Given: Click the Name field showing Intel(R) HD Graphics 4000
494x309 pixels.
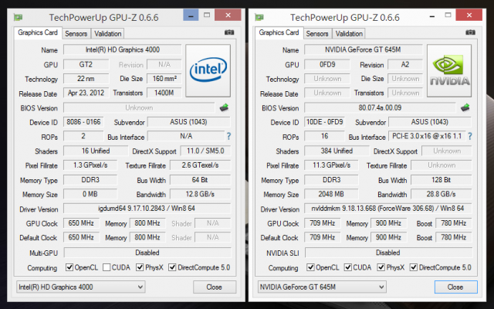Looking at the screenshot, I should [123, 49].
